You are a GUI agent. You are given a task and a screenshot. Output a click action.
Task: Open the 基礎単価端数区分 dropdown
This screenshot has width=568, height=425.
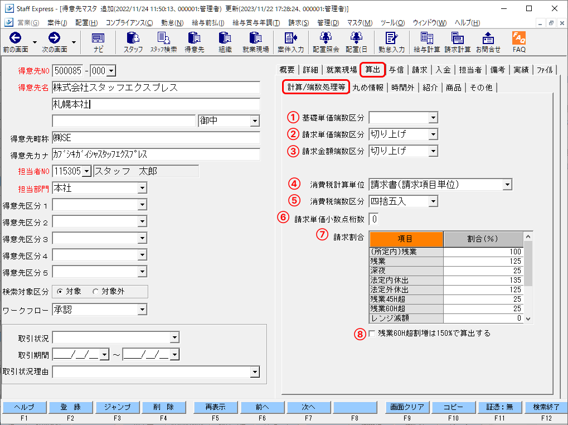[433, 117]
